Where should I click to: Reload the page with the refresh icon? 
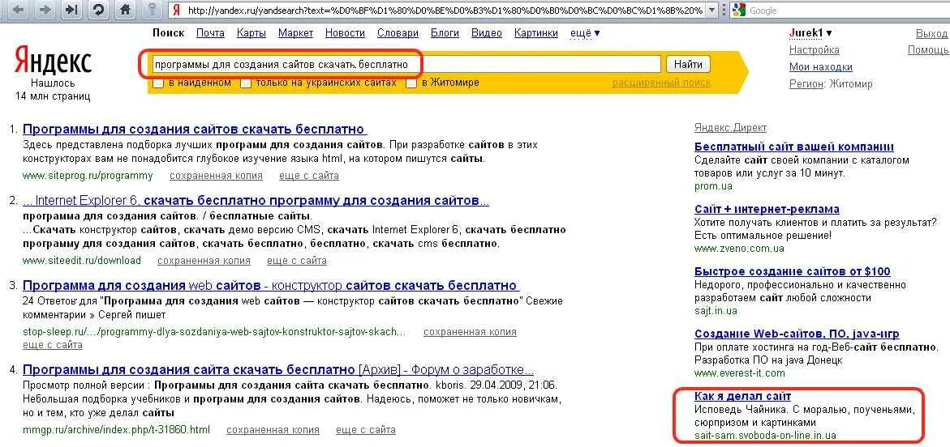[x=99, y=10]
